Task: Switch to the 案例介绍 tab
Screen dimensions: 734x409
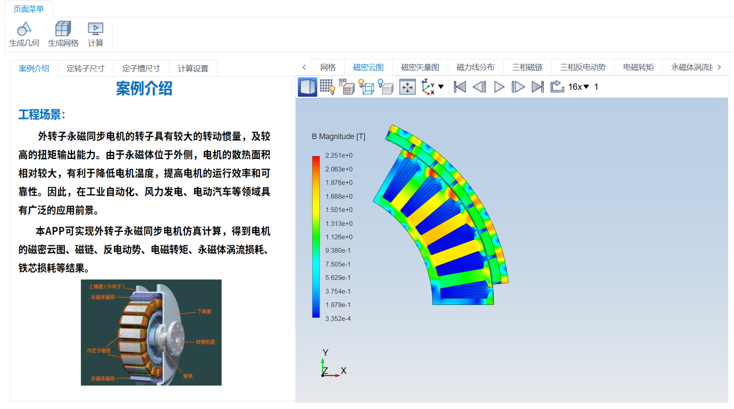Action: [34, 69]
